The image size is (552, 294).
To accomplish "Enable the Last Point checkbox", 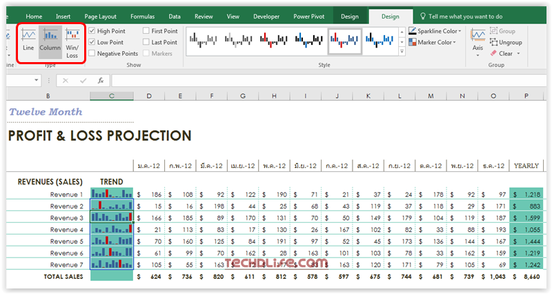I will click(146, 42).
